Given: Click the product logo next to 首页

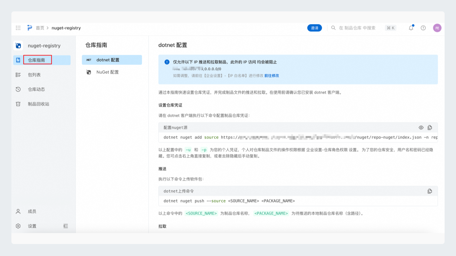Looking at the screenshot, I should 30,28.
